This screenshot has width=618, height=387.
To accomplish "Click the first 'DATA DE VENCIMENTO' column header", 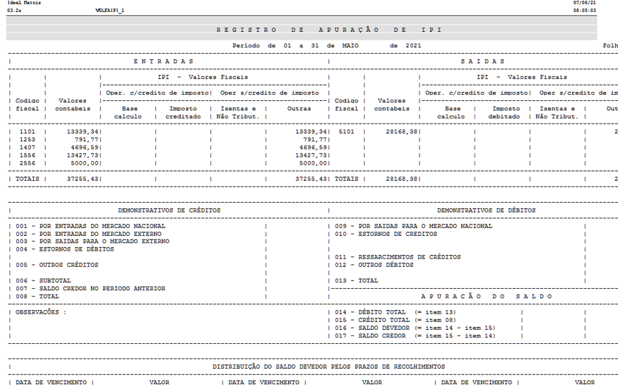I will [51, 382].
